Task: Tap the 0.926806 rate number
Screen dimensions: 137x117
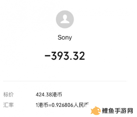Action: [62, 105]
